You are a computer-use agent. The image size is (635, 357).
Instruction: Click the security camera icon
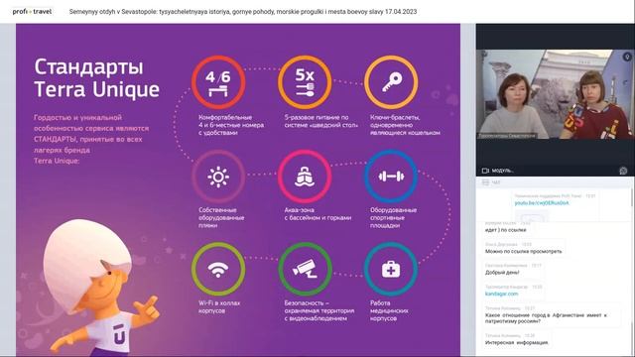[x=305, y=269]
